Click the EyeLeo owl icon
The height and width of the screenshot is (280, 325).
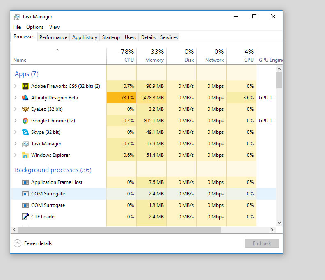[25, 109]
